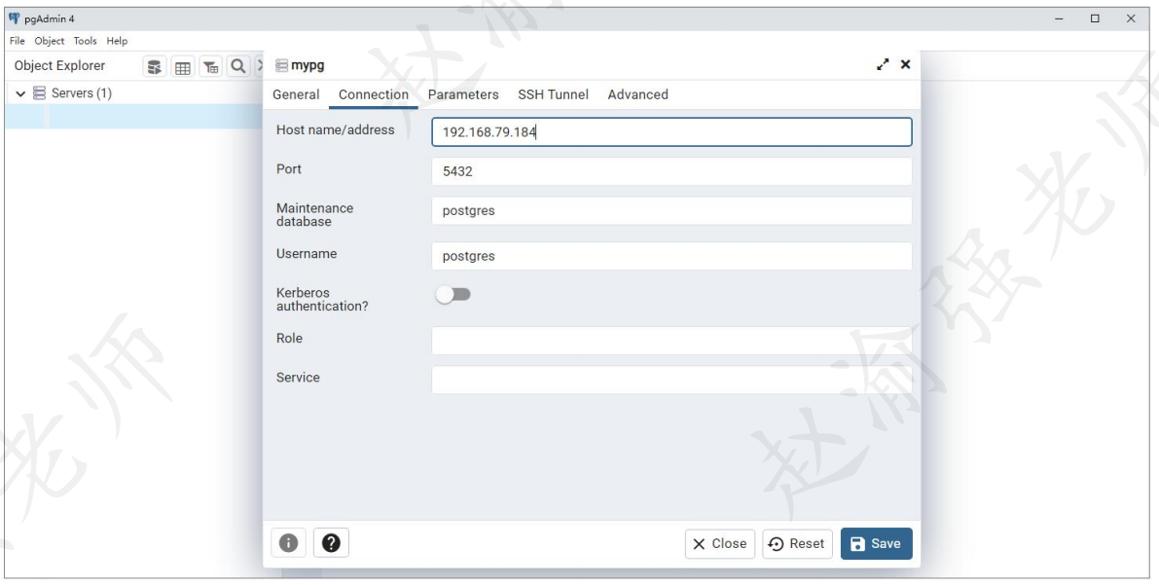The height and width of the screenshot is (585, 1159).
Task: Click the Save button
Action: (876, 543)
